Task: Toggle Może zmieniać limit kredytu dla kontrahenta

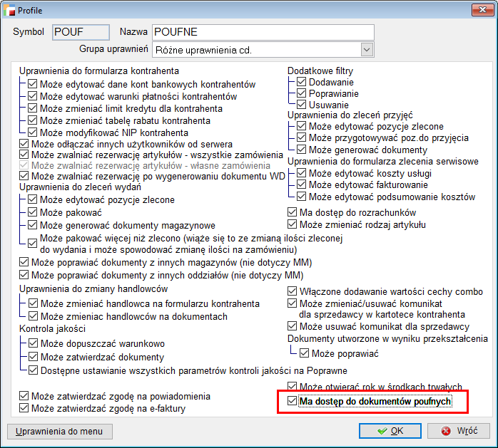Action: (x=33, y=109)
